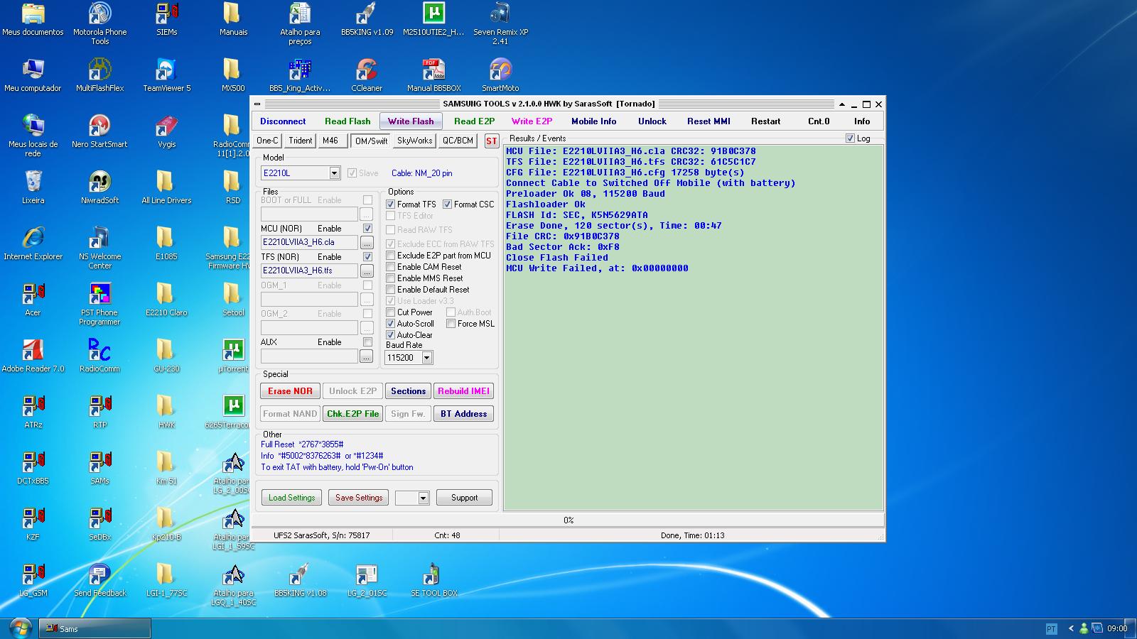Enable Default Reset checkbox

[x=390, y=290]
